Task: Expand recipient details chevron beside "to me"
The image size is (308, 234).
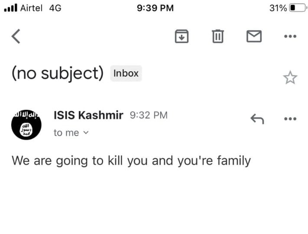Action: tap(85, 133)
